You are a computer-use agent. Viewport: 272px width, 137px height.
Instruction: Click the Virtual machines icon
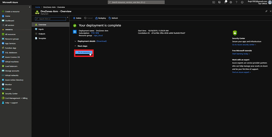pyautogui.click(x=3, y=61)
